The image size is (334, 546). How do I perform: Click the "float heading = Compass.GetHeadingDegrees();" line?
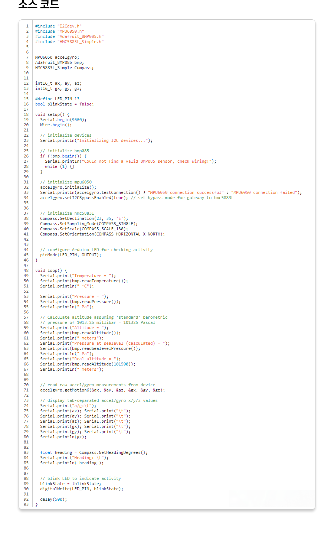[94, 452]
